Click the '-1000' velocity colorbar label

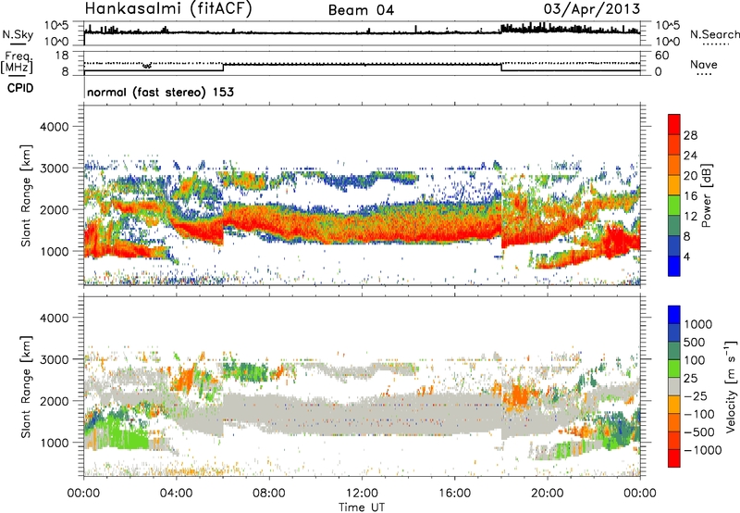702,450
